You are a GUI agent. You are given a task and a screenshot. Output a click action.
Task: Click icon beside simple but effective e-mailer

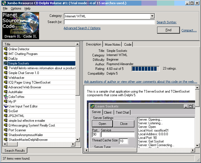coord(6,121)
